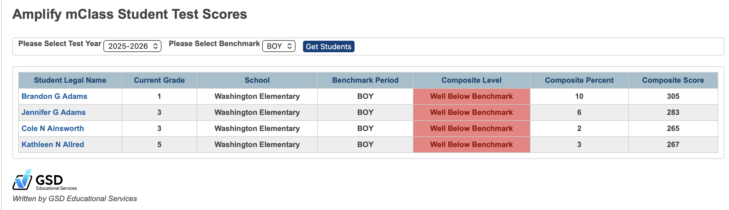Click the School column header

[257, 80]
